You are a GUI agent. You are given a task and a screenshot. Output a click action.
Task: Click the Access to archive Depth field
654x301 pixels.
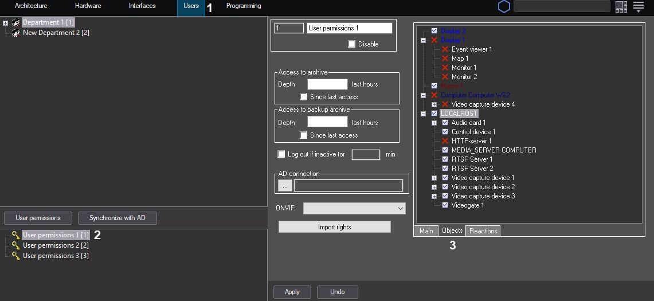click(x=327, y=84)
